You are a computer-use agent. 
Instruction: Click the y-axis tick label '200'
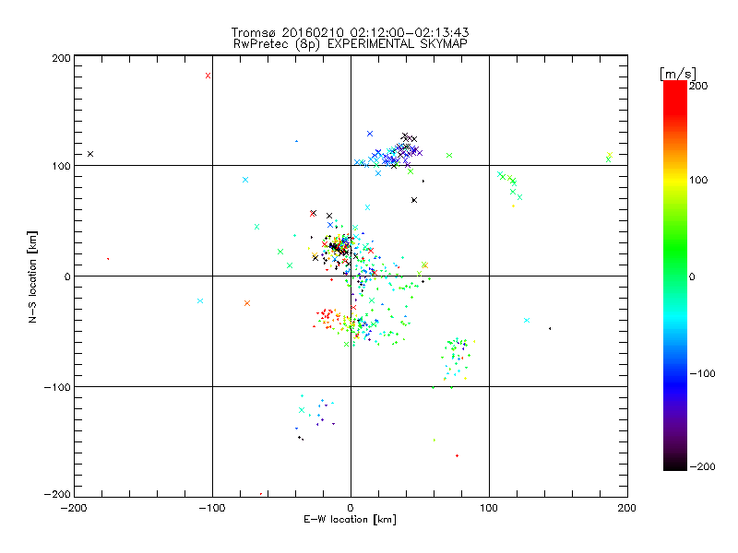(61, 58)
